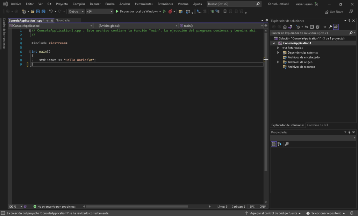Image resolution: width=358 pixels, height=216 pixels.
Task: Open the Compilar menu
Action: click(79, 4)
